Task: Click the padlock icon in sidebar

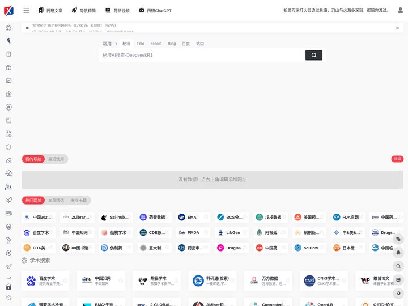Action: point(8,287)
